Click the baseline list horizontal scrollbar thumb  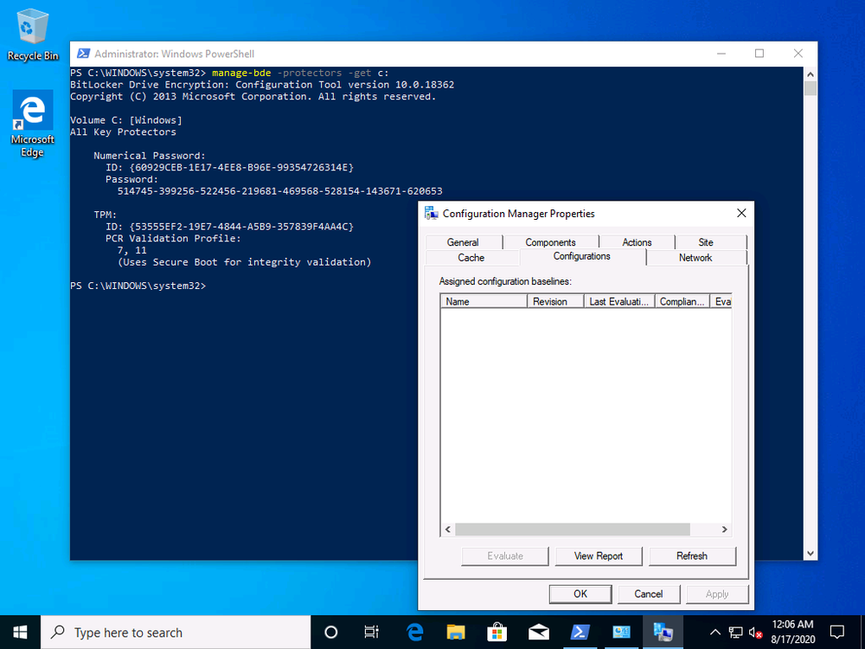(x=572, y=530)
